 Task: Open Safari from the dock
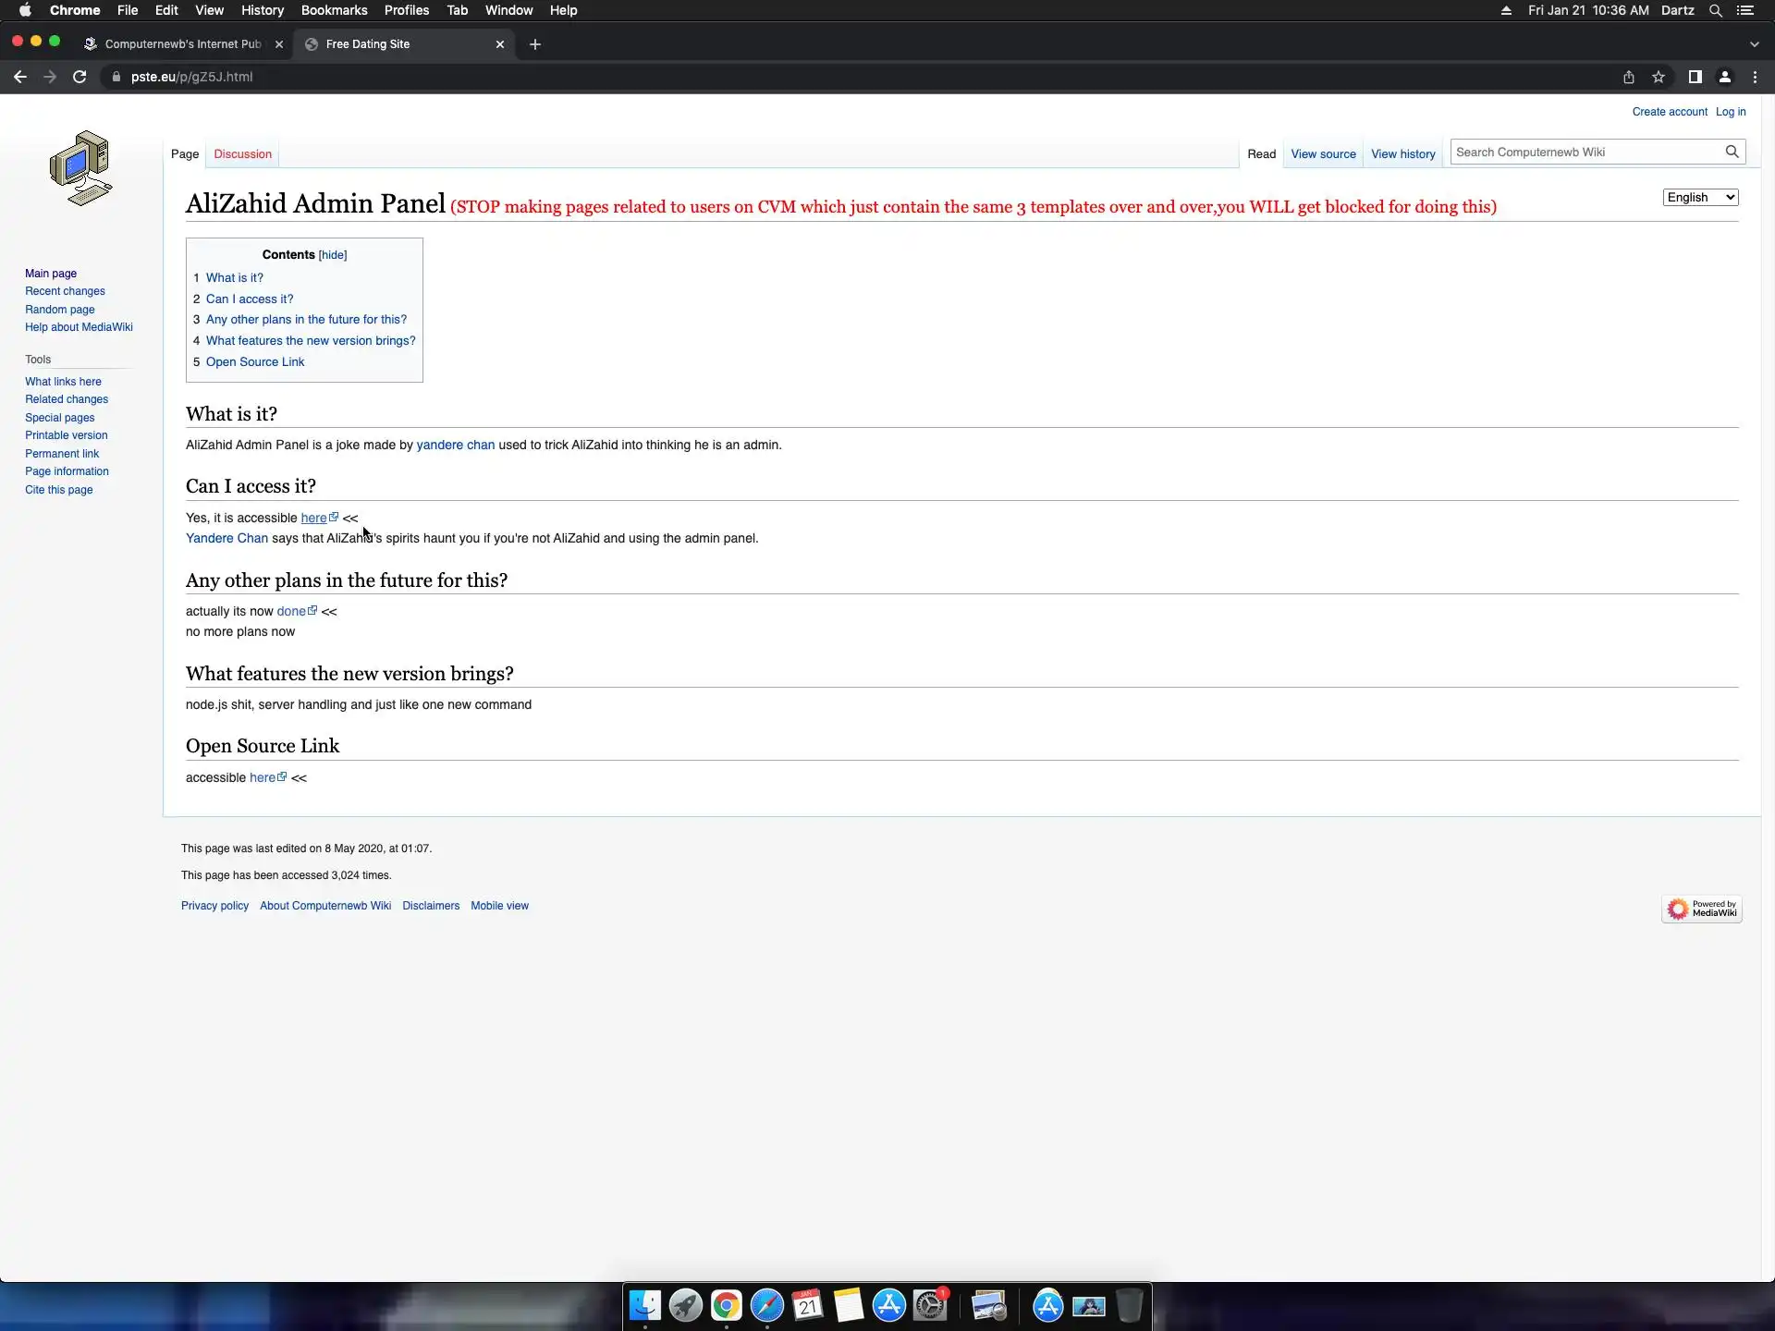tap(766, 1306)
